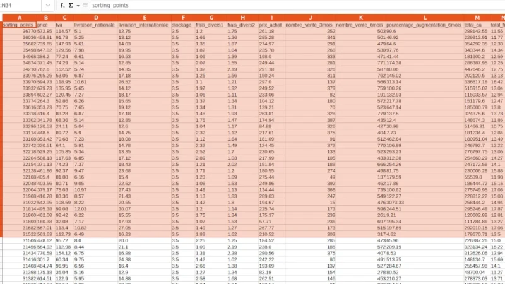This screenshot has width=505, height=284.
Task: Select percentage cell 513.75
Action: tap(425, 259)
